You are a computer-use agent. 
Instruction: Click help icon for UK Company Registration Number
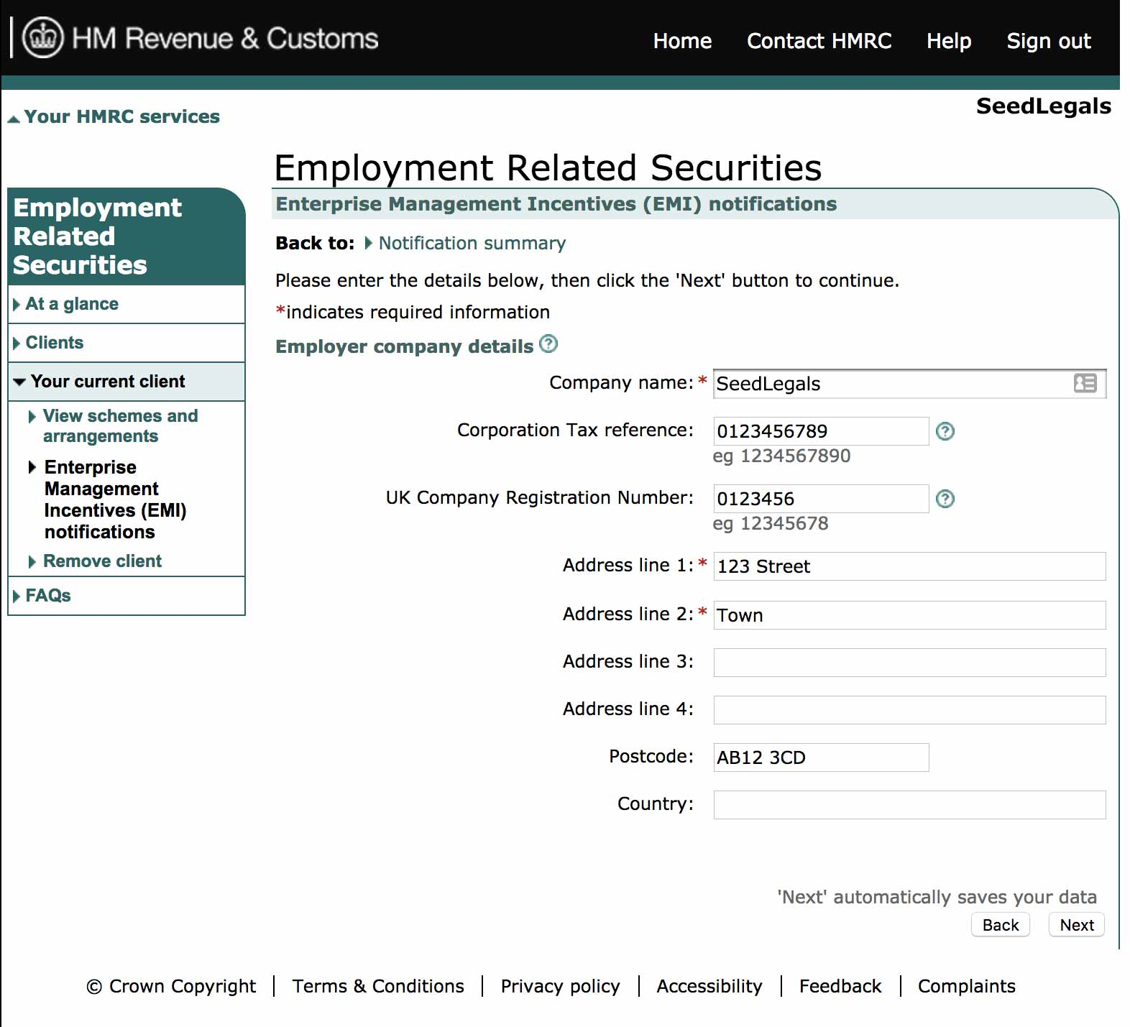[945, 499]
